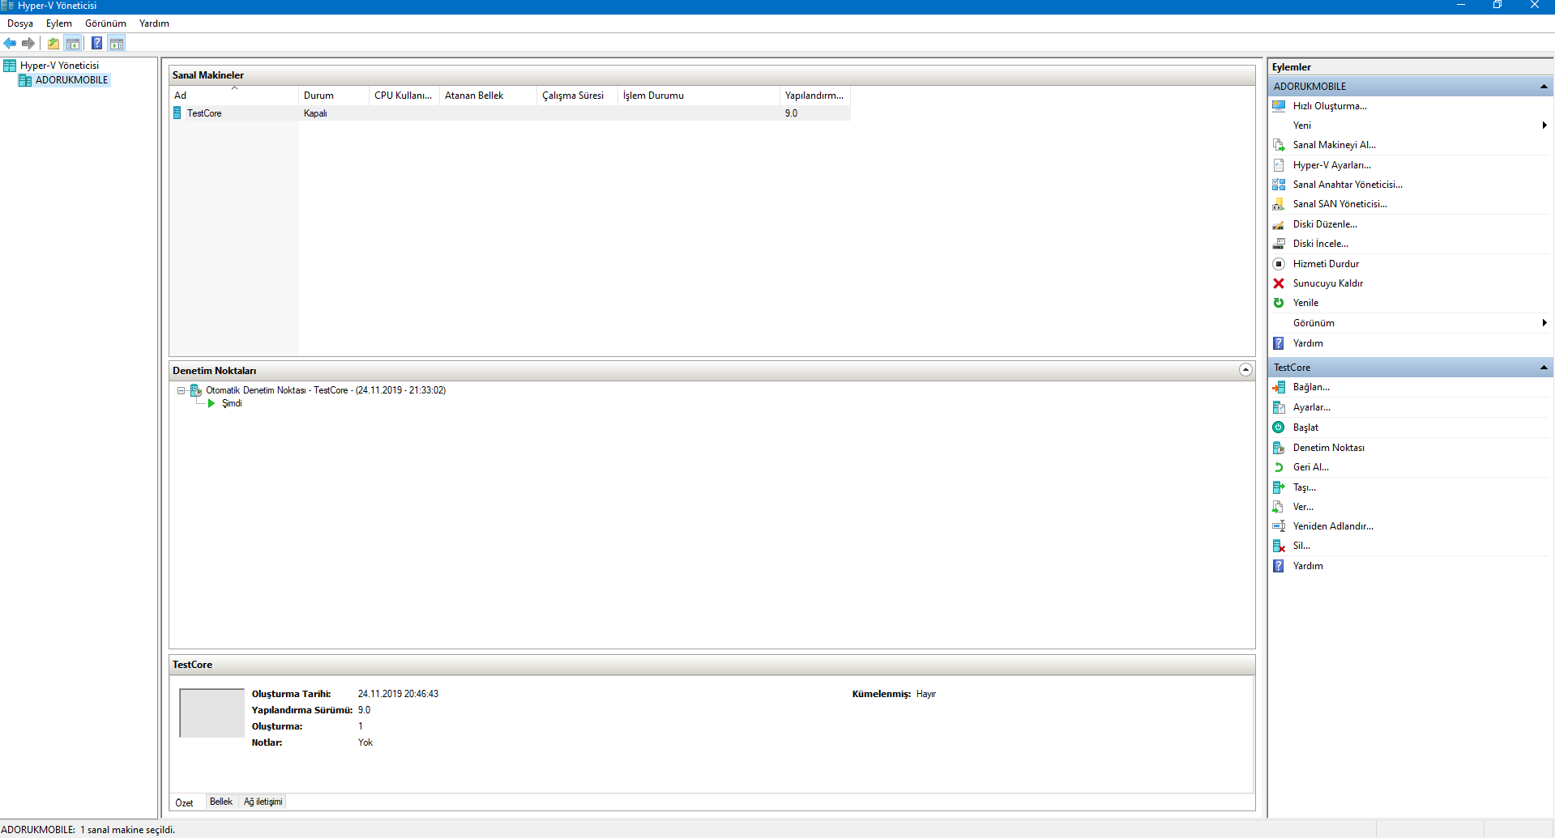Click the Geri Al revert icon

click(1279, 467)
